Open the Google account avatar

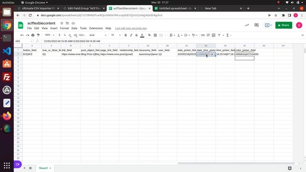coord(299,25)
